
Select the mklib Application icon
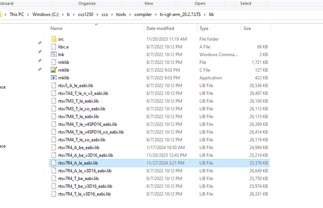[x=54, y=78]
